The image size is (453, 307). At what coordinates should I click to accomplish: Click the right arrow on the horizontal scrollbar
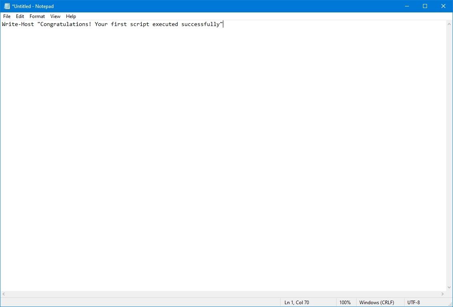coord(443,294)
